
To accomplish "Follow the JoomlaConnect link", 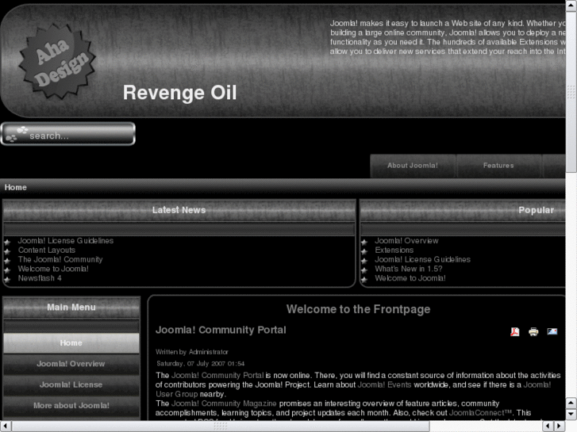I will (x=480, y=413).
